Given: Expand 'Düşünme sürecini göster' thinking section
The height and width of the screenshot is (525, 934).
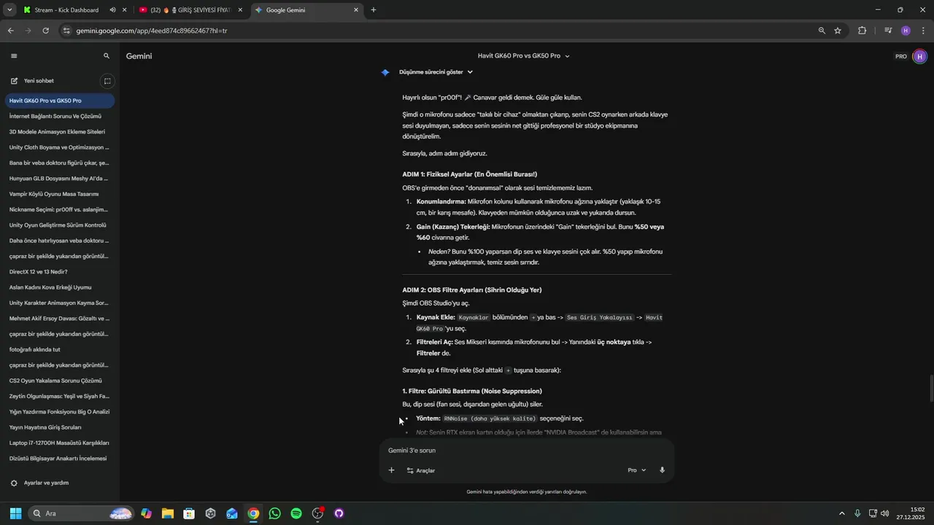Looking at the screenshot, I should click(x=436, y=72).
